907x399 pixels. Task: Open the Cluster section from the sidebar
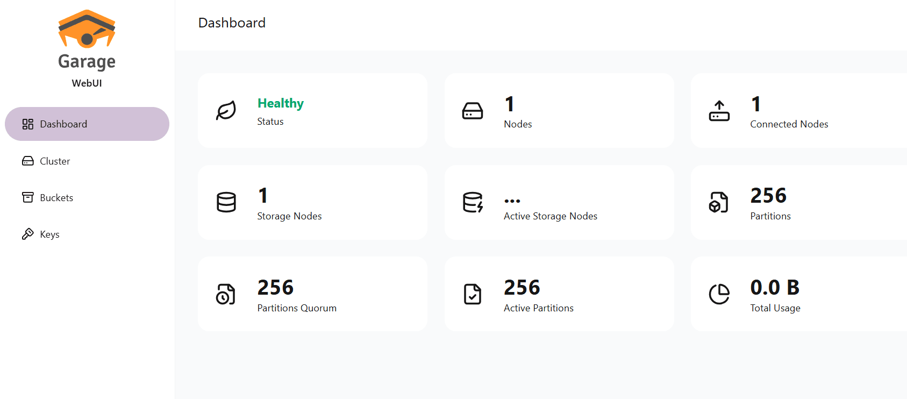[x=55, y=161]
